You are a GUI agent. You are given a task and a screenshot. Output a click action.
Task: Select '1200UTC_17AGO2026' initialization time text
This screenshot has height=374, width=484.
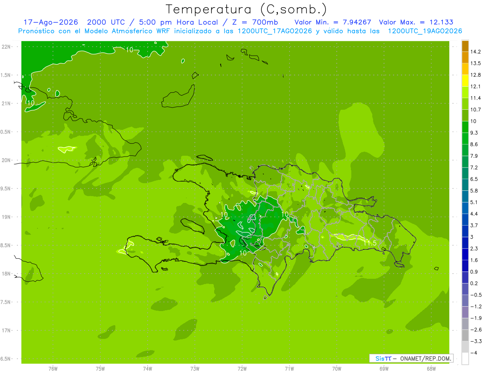tap(274, 31)
